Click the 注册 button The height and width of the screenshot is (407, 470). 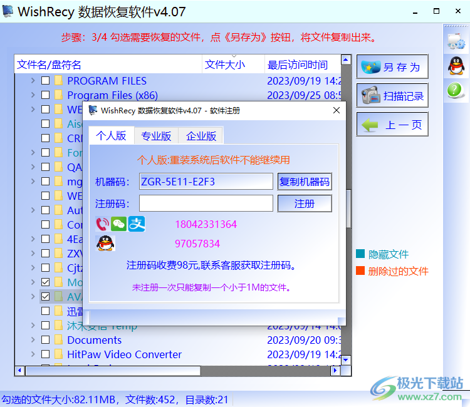305,203
